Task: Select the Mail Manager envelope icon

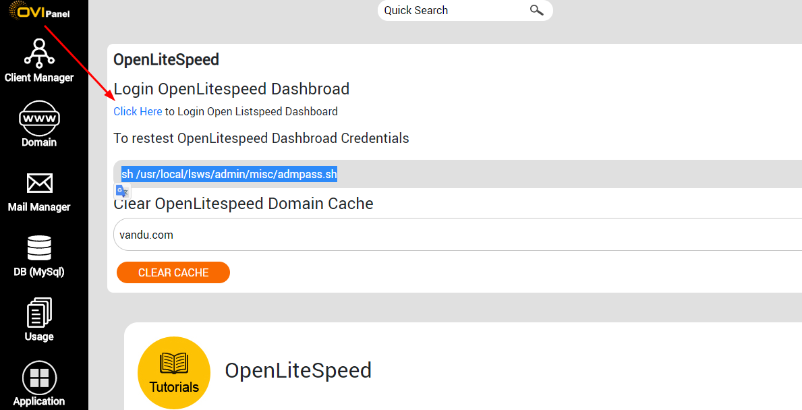Action: (x=39, y=183)
